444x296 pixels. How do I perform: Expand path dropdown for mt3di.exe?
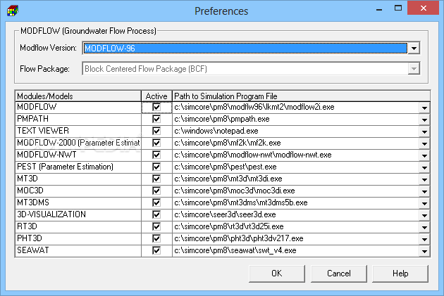pos(424,179)
